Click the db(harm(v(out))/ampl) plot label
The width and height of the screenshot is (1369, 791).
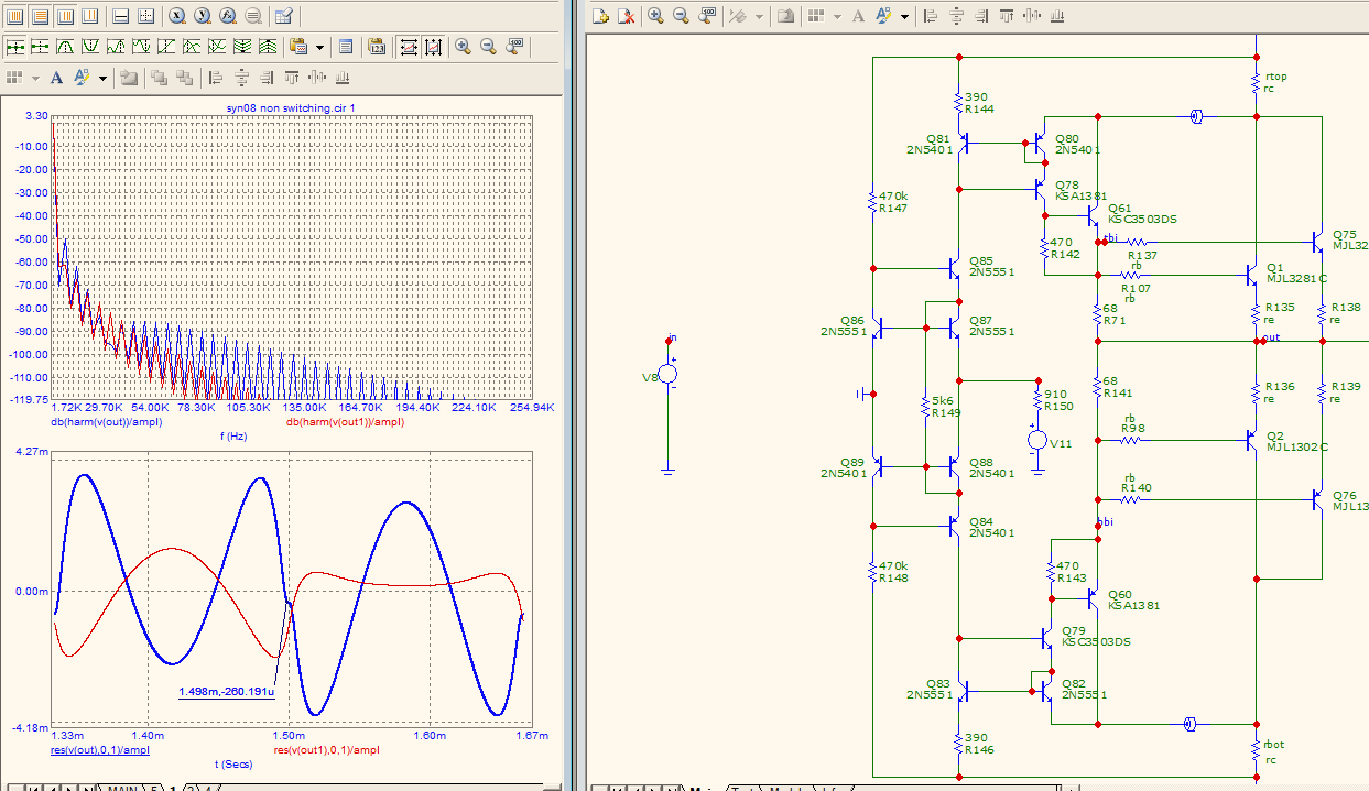[106, 422]
